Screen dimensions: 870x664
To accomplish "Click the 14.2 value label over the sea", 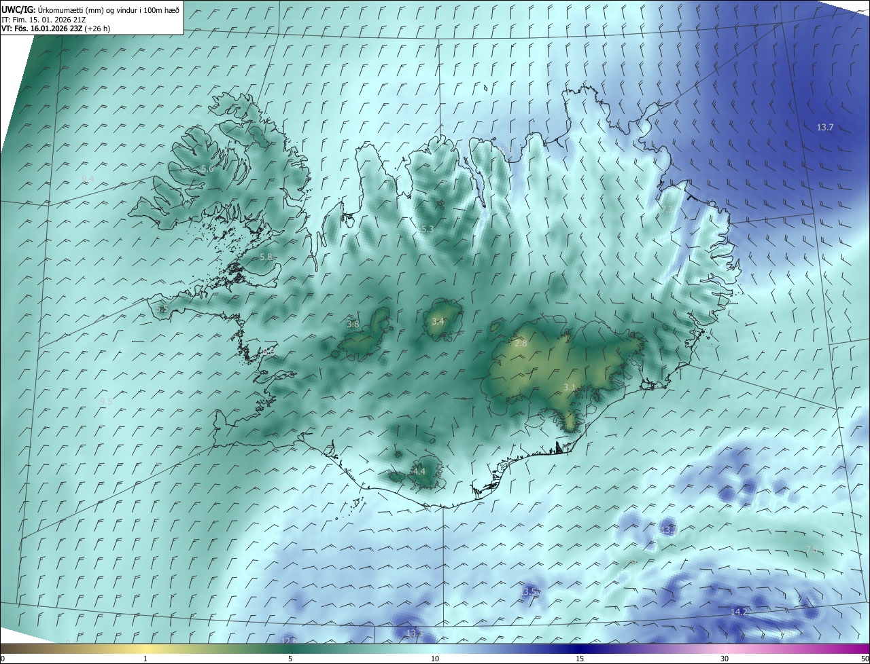I will pos(739,612).
